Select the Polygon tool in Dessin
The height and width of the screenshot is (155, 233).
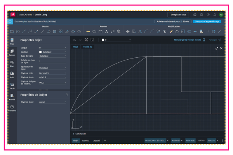point(79,31)
